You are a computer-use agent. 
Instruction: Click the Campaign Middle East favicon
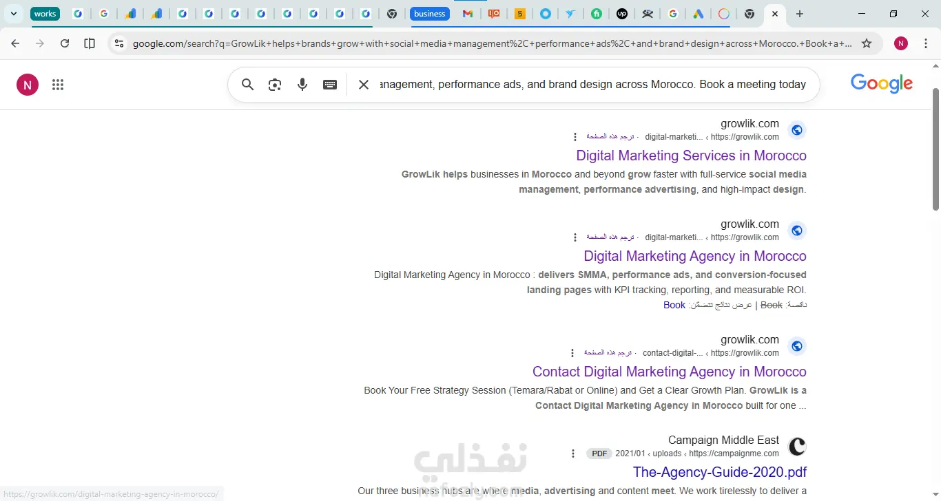pos(797,447)
